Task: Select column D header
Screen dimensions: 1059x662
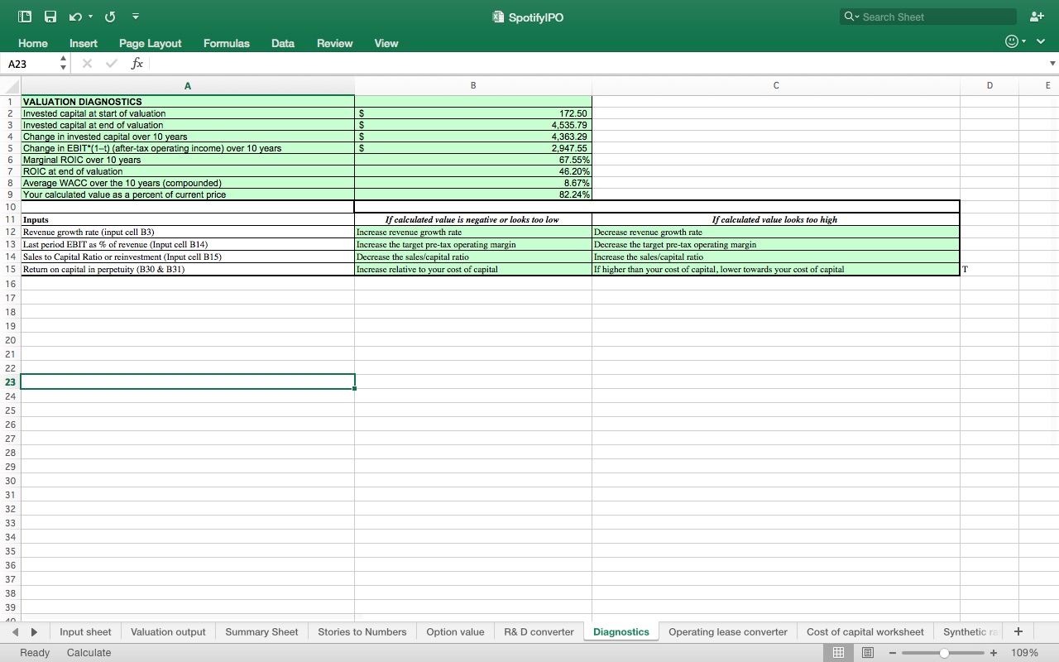Action: point(990,86)
